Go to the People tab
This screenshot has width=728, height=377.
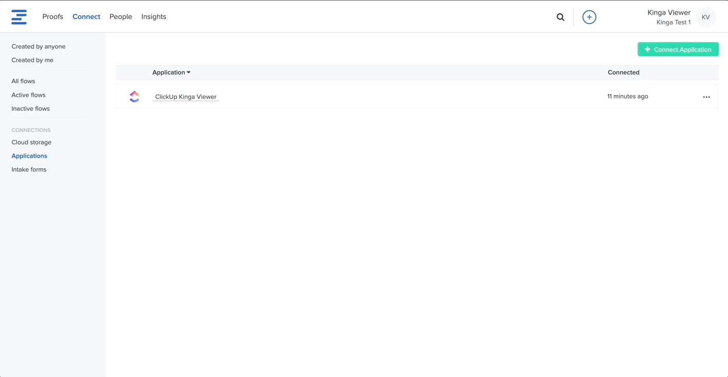tap(121, 16)
